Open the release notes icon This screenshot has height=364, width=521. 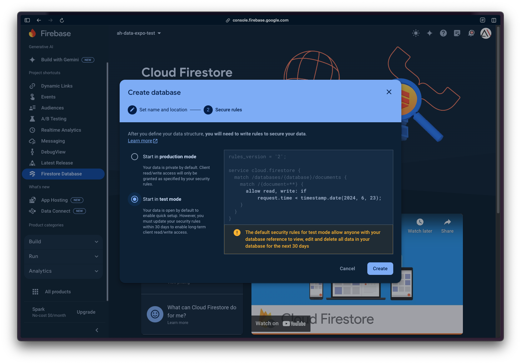457,33
